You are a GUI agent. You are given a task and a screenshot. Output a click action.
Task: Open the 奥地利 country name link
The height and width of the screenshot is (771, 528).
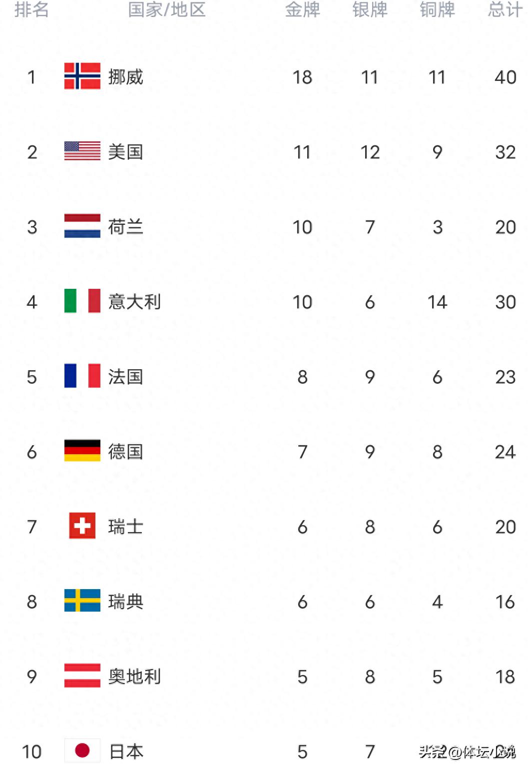[x=134, y=677]
